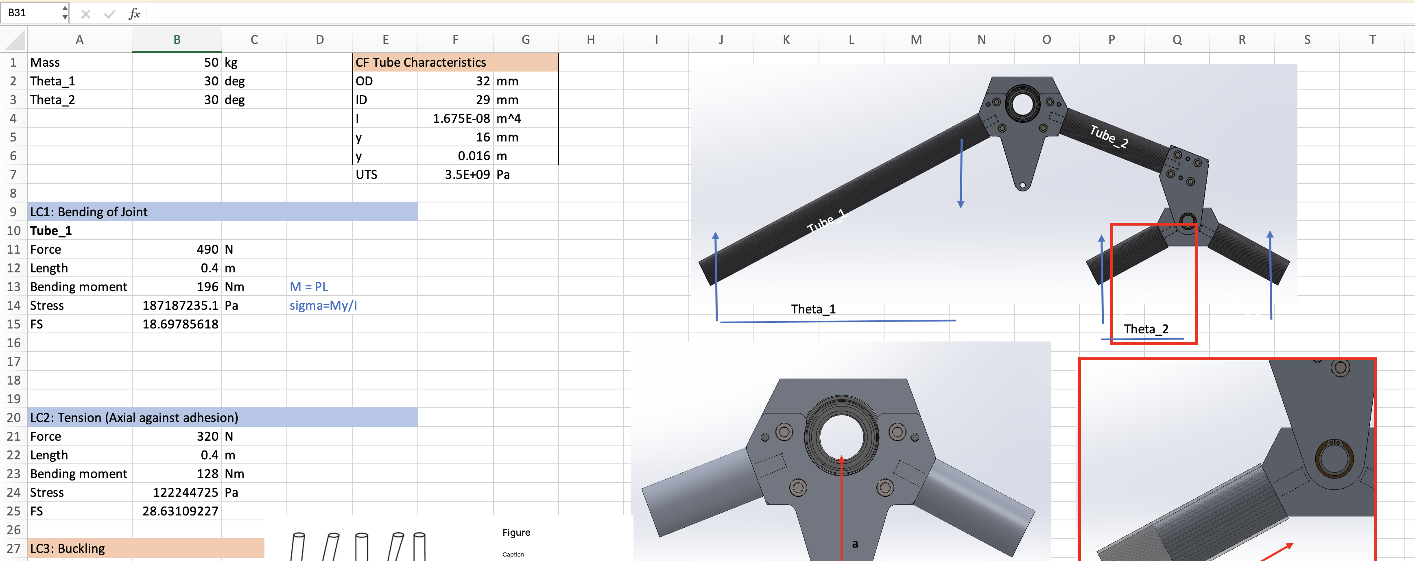Click the Theta_1 label on the drawing

pos(813,309)
